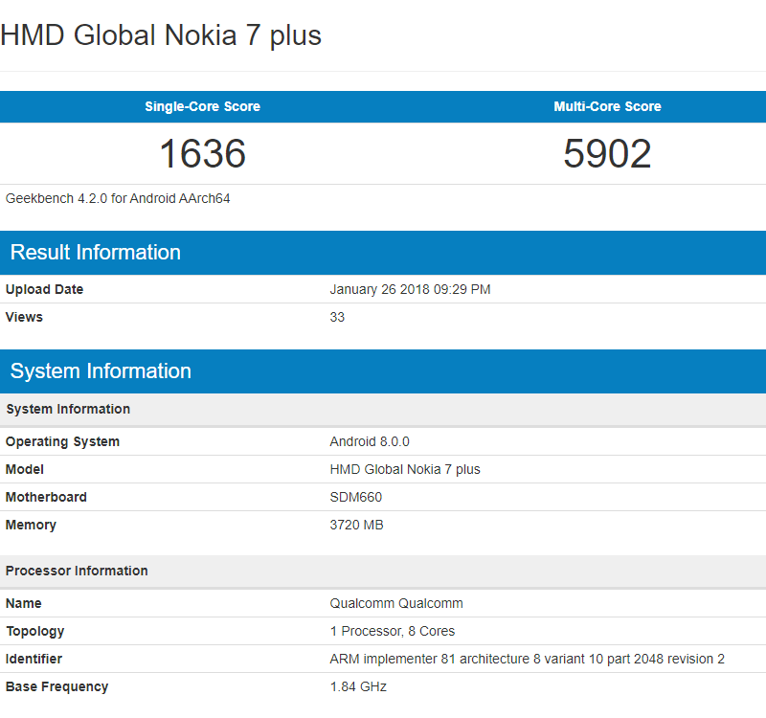Select the SDM660 motherboard value
Image resolution: width=766 pixels, height=718 pixels.
(x=356, y=497)
